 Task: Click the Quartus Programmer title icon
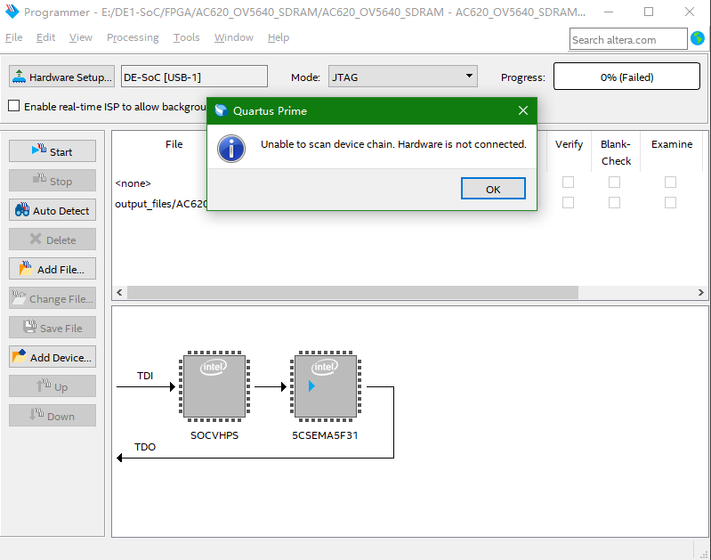12,12
